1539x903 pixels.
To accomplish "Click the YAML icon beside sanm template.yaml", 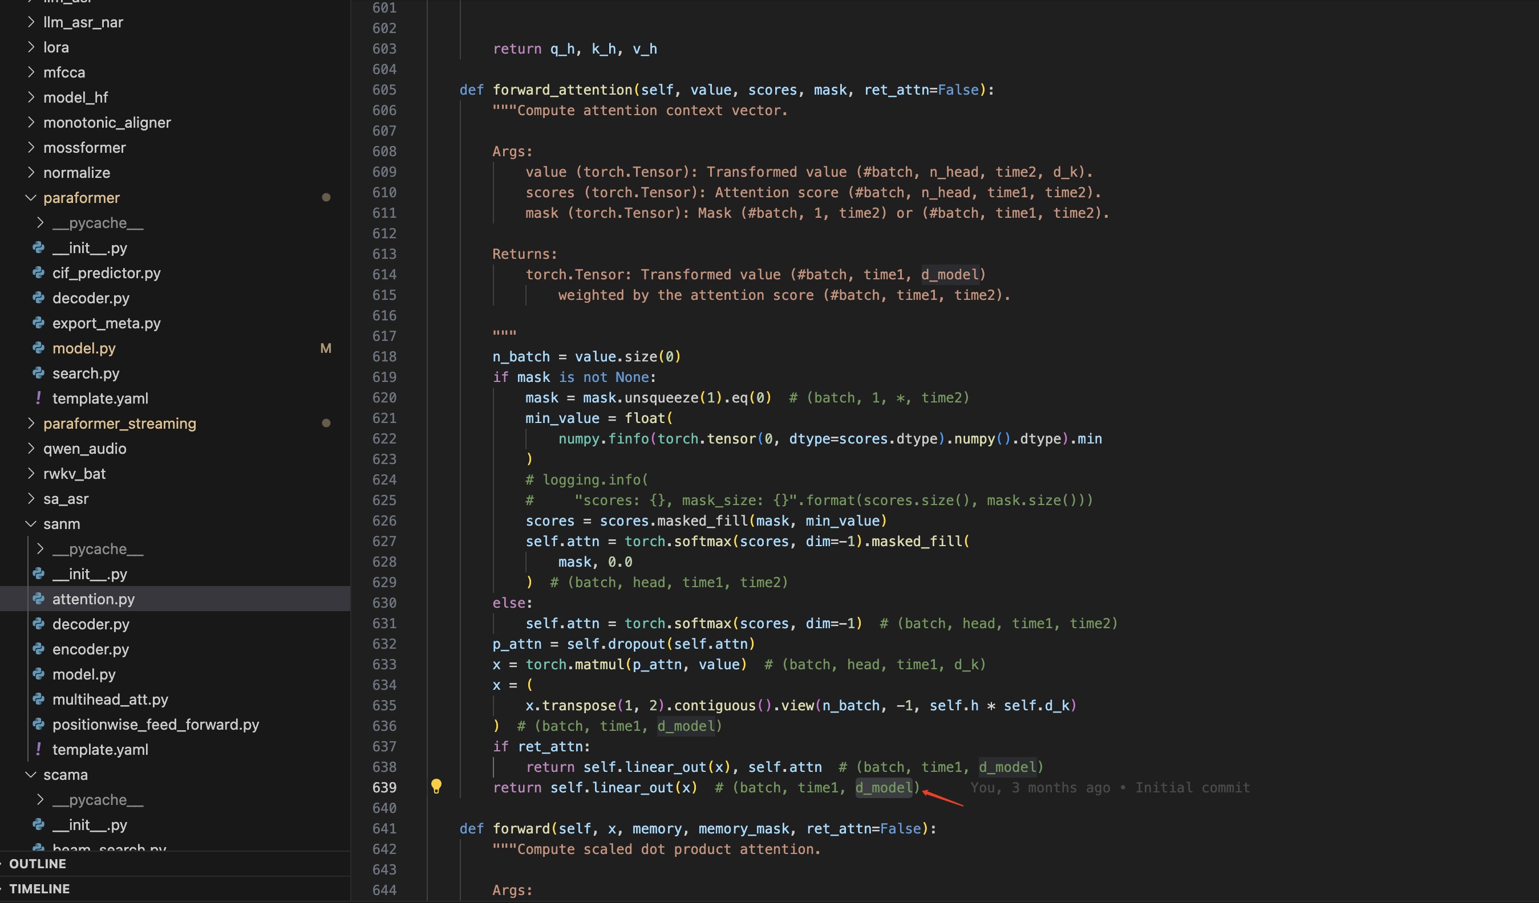I will pos(38,749).
